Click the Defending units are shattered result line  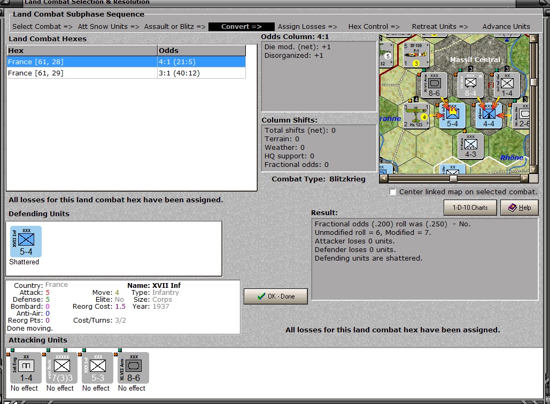coord(368,258)
